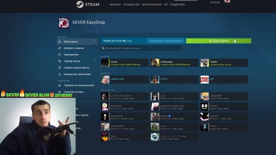Image resolution: width=276 pixels, height=155 pixels.
Task: Select Ваши друзья in the sidebar
Action: click(x=77, y=41)
